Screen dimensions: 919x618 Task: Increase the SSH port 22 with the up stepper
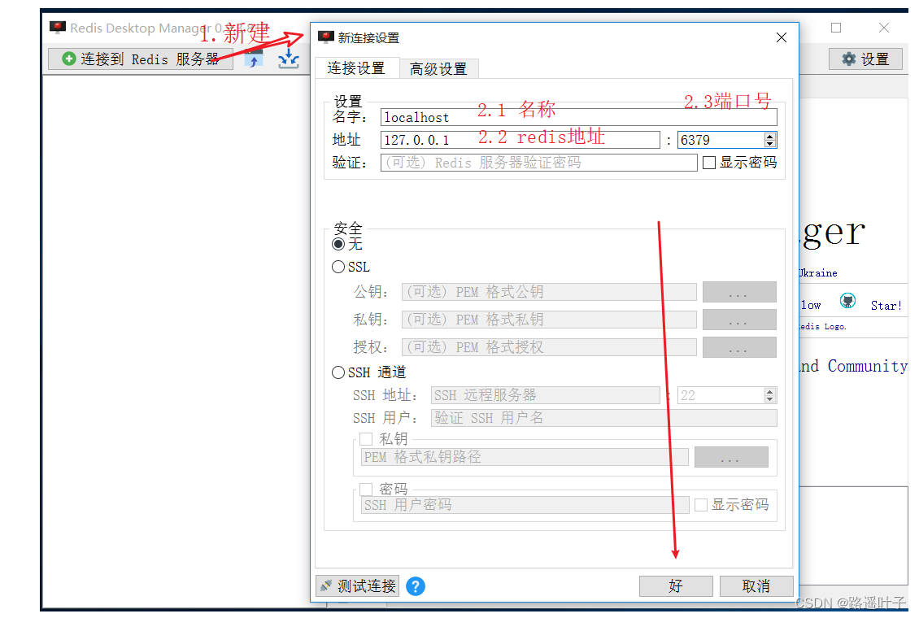pos(770,392)
